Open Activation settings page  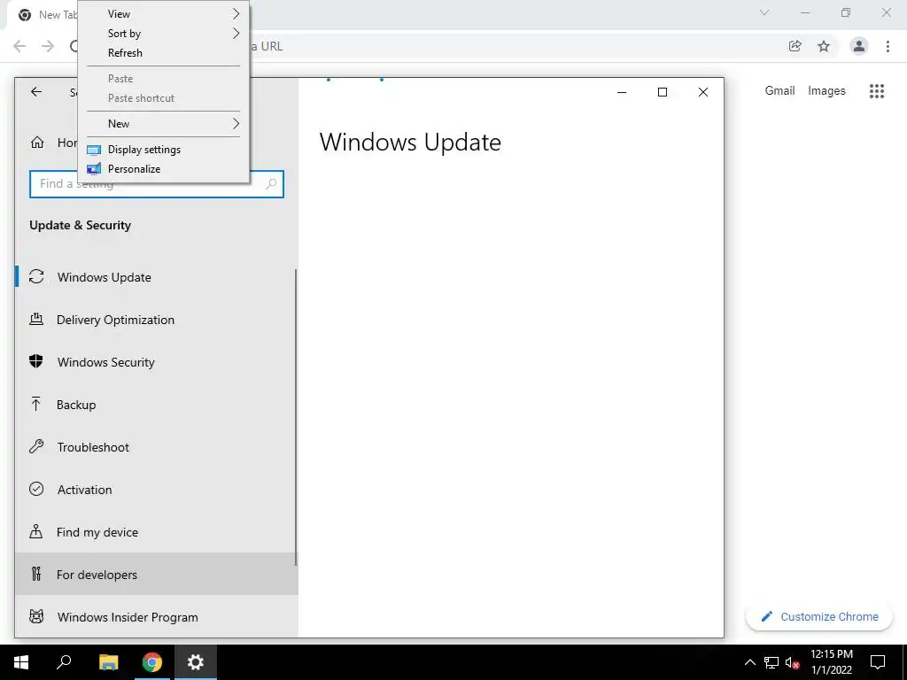point(156,490)
